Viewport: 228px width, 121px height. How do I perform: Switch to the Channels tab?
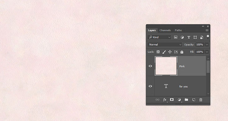(165, 30)
